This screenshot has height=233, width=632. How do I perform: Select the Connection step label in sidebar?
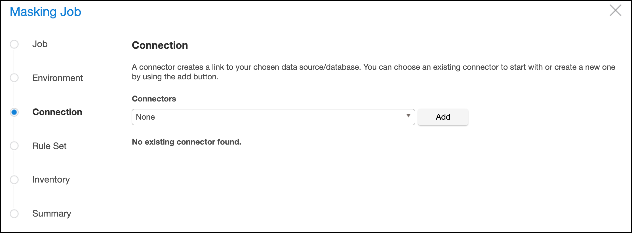coord(57,112)
